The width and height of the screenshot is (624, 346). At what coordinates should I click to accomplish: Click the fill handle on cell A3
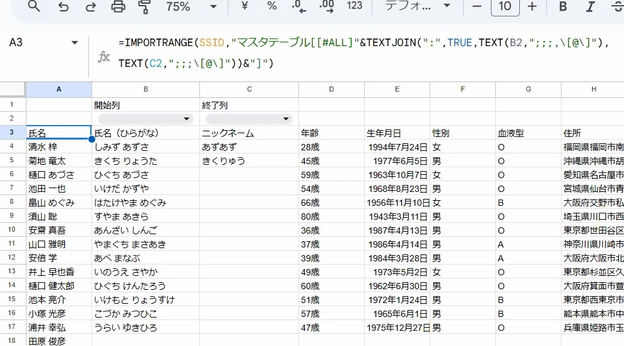[91, 139]
